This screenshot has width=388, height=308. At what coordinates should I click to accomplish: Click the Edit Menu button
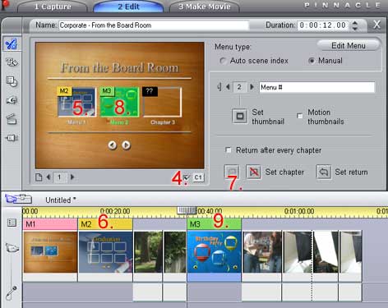coord(349,45)
